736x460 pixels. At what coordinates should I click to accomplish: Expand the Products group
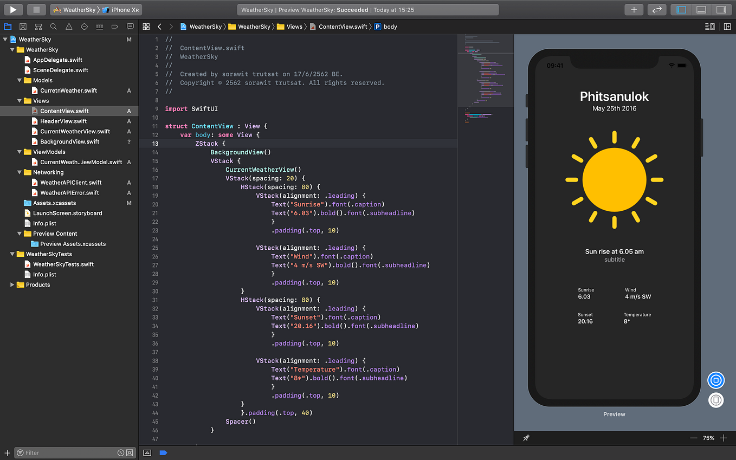(x=12, y=284)
